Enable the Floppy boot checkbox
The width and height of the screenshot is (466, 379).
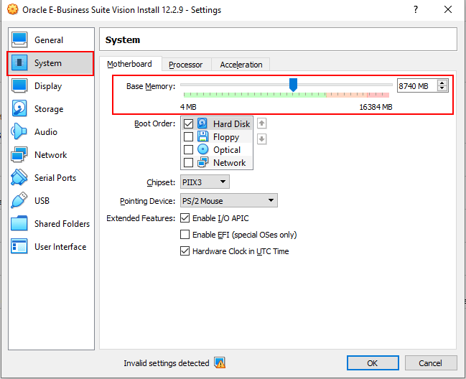coord(189,137)
